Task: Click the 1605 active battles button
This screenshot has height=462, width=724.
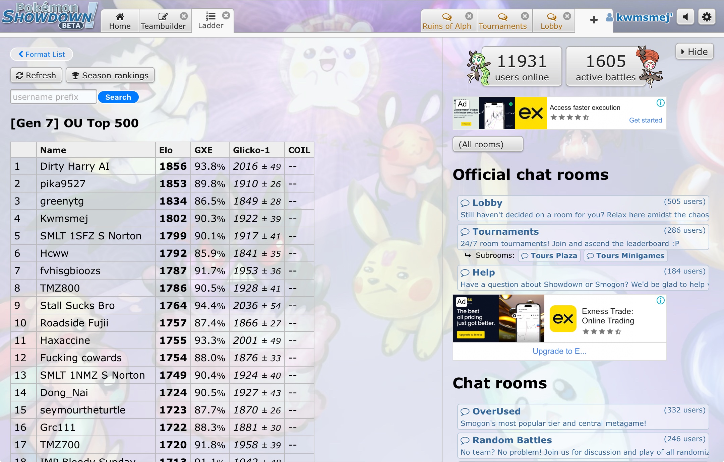Action: 606,66
